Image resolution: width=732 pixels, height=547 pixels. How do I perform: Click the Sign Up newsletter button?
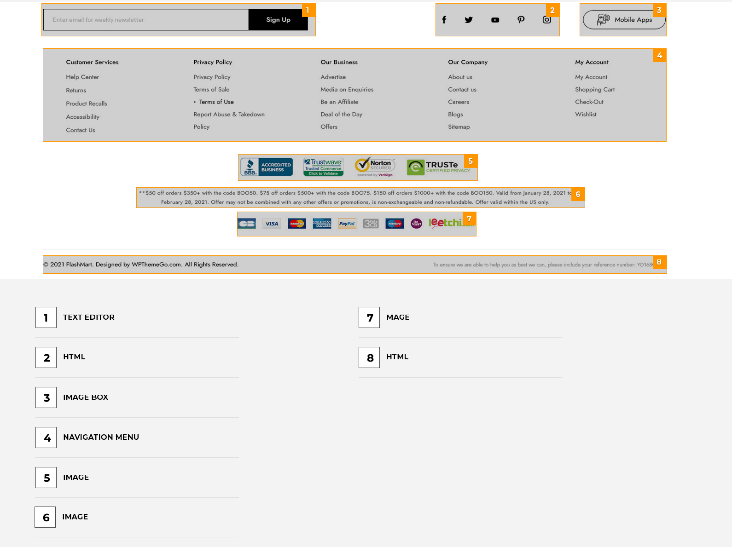(278, 20)
